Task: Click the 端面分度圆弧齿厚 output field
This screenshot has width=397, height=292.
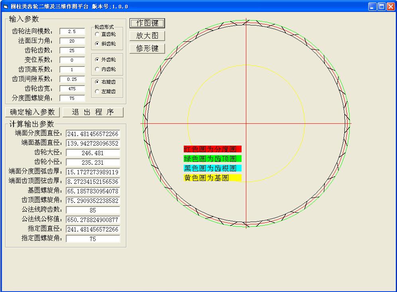Action: [x=93, y=172]
